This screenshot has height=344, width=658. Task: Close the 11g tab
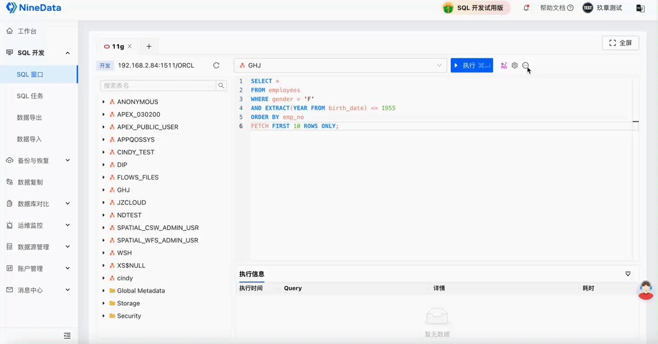coord(130,46)
